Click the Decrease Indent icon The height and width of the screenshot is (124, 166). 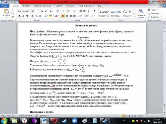pyautogui.click(x=81, y=11)
